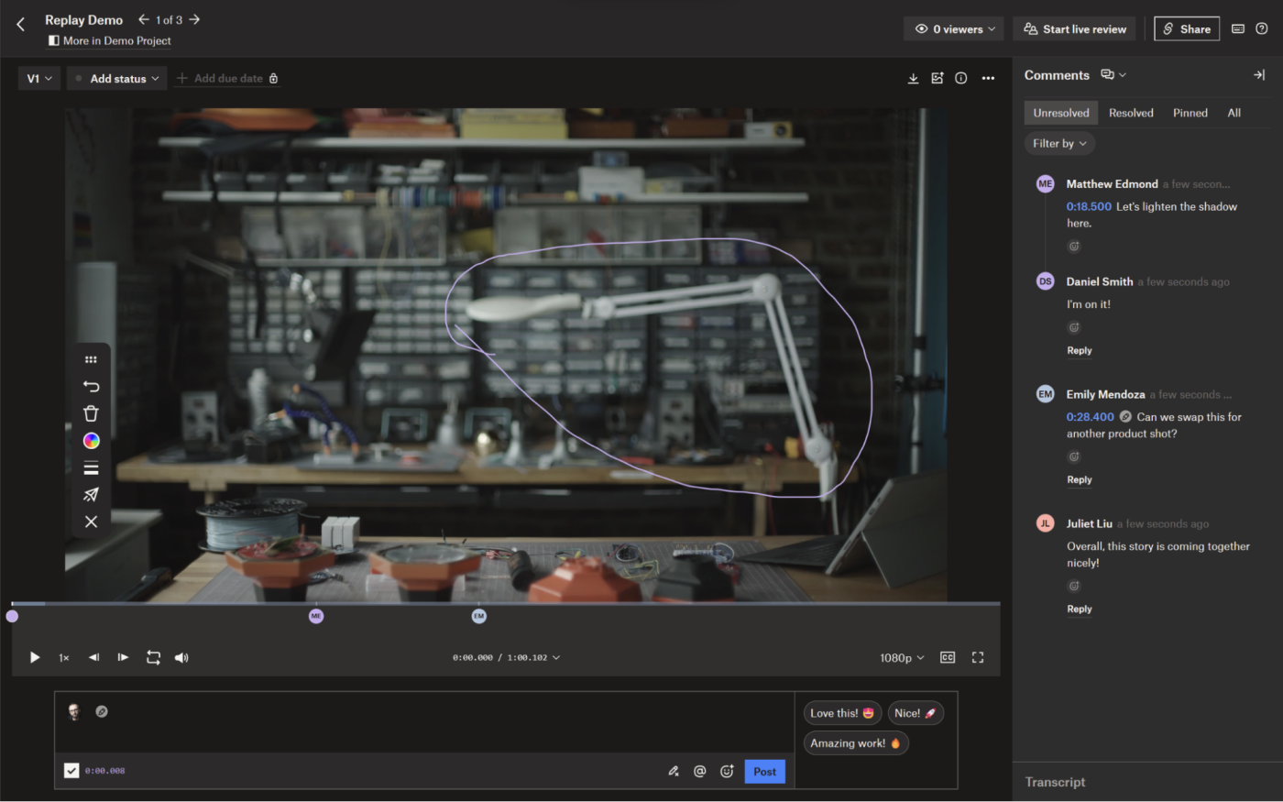Change the timecode display format

[x=506, y=657]
